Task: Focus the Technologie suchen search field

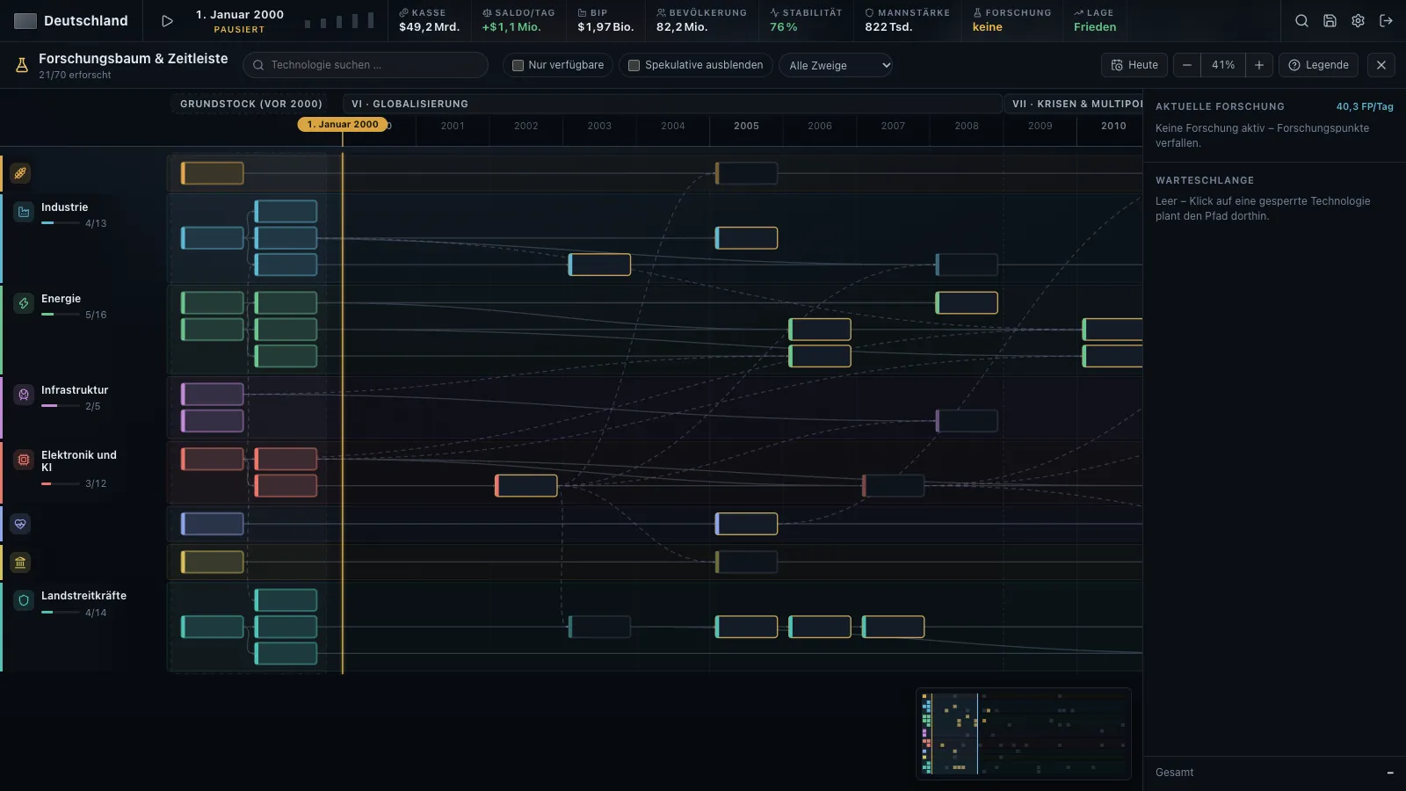Action: coord(366,65)
